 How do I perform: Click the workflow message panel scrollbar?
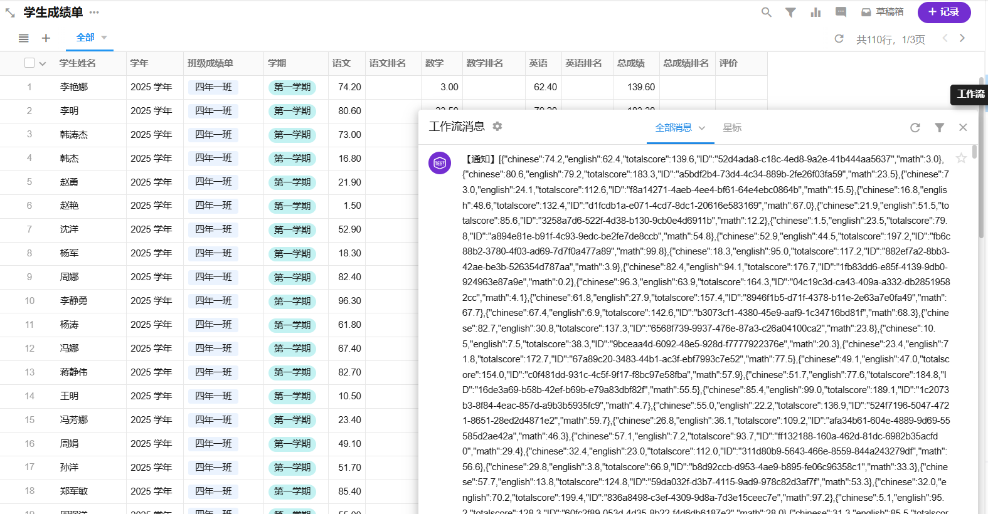tap(974, 152)
